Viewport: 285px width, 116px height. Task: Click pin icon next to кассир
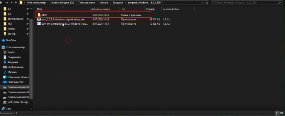[28, 34]
